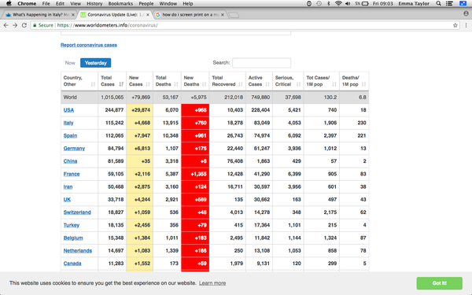Sort by the Total Deaths column
The width and height of the screenshot is (472, 295).
coord(167,81)
